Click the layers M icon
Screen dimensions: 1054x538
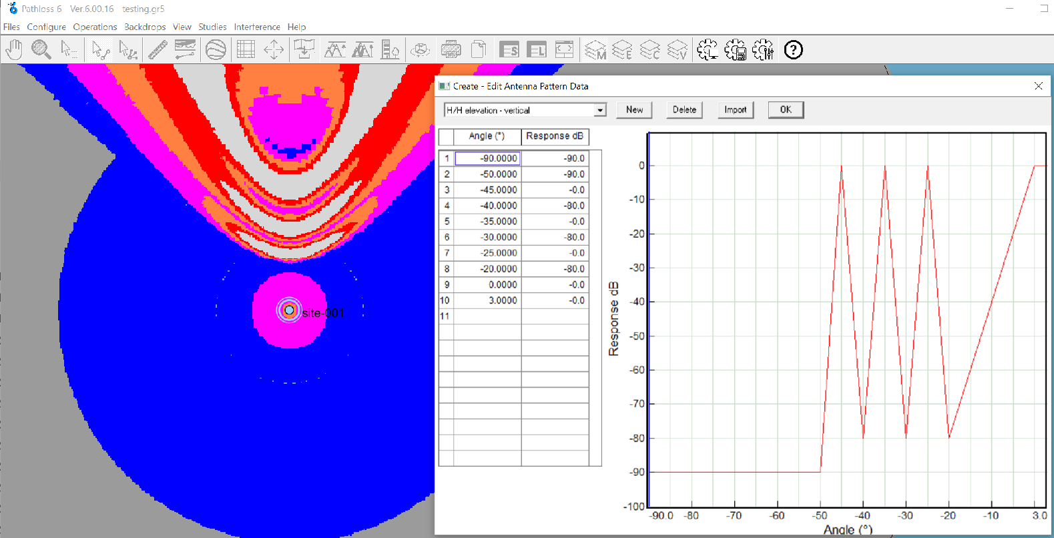pyautogui.click(x=595, y=50)
